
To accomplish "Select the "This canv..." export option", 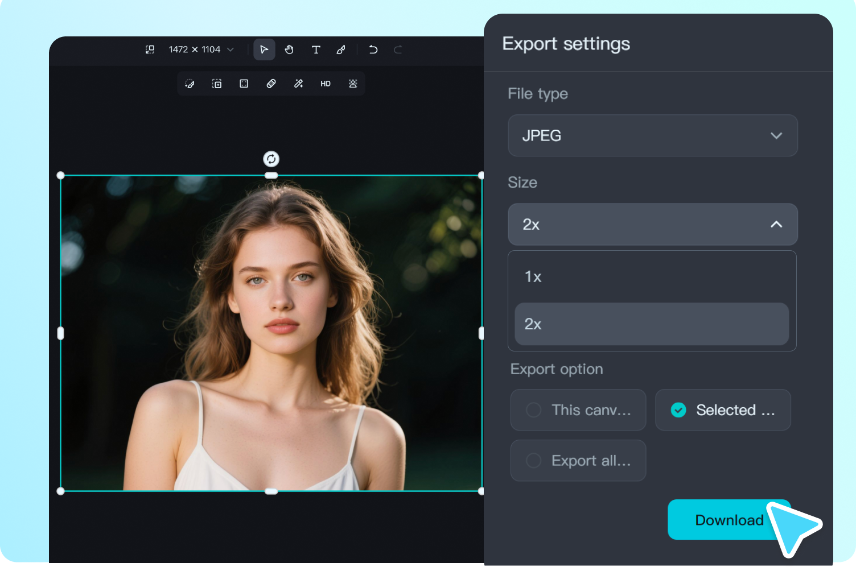I will (x=578, y=410).
